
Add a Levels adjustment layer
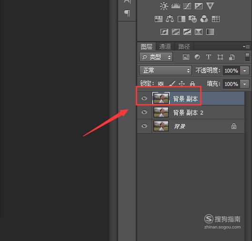(176, 6)
